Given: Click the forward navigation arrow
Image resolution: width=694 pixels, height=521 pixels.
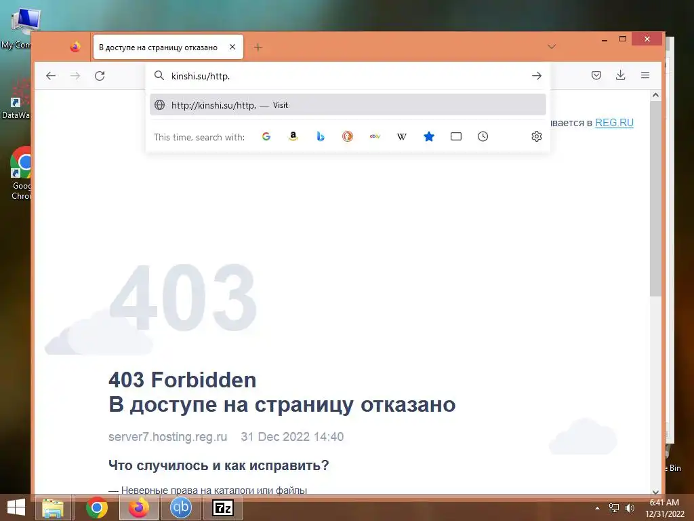Looking at the screenshot, I should [x=76, y=76].
